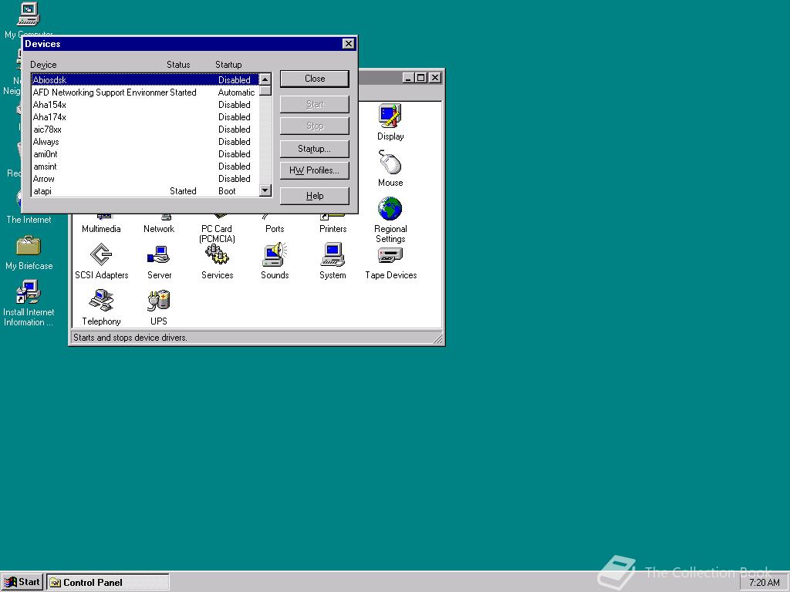Select the atapi device row
The height and width of the screenshot is (592, 790).
point(145,191)
